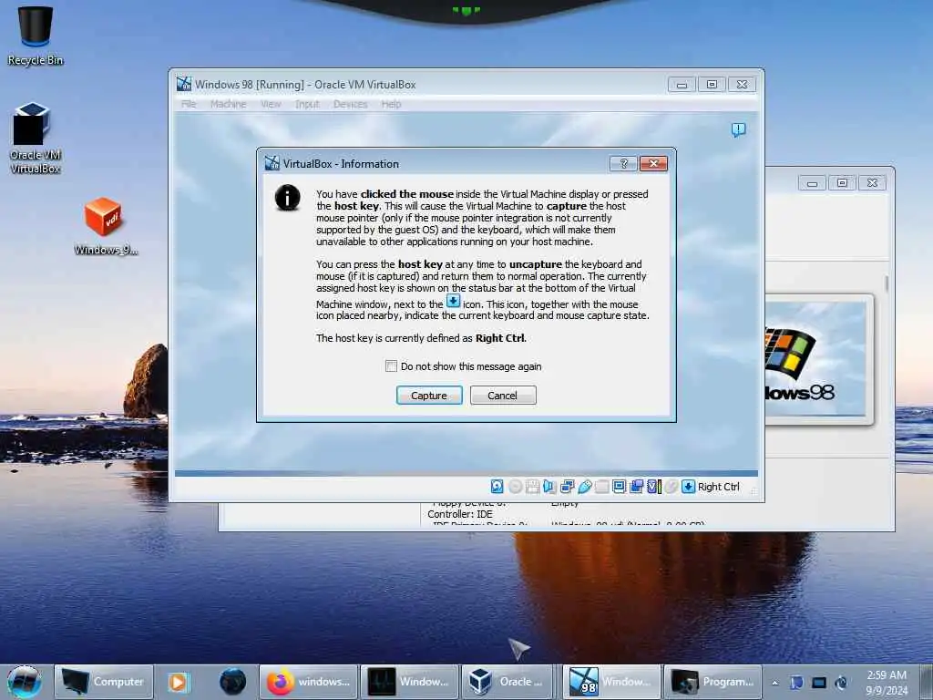Open the media player taskbar icon
The image size is (933, 700).
point(179,682)
